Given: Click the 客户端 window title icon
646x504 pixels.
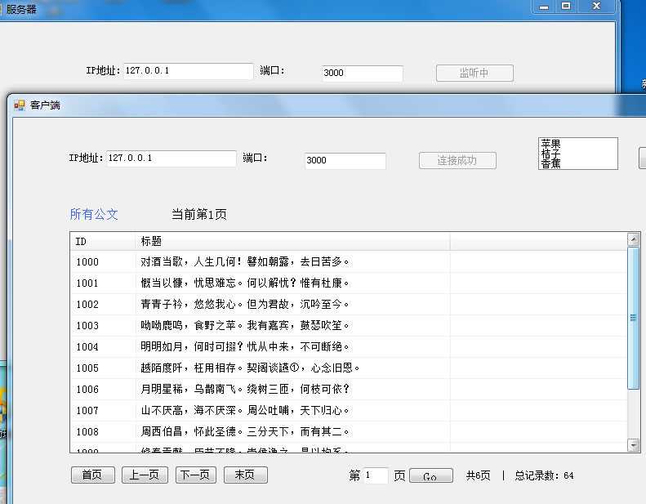Looking at the screenshot, I should coord(20,105).
